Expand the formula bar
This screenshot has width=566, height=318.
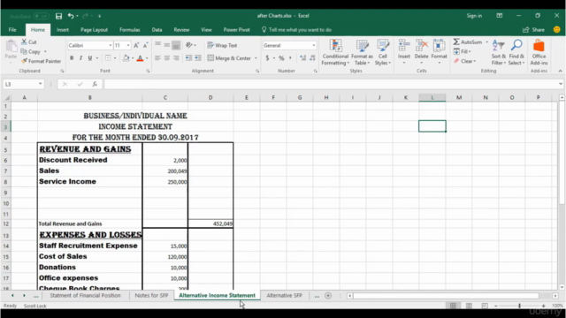point(561,84)
